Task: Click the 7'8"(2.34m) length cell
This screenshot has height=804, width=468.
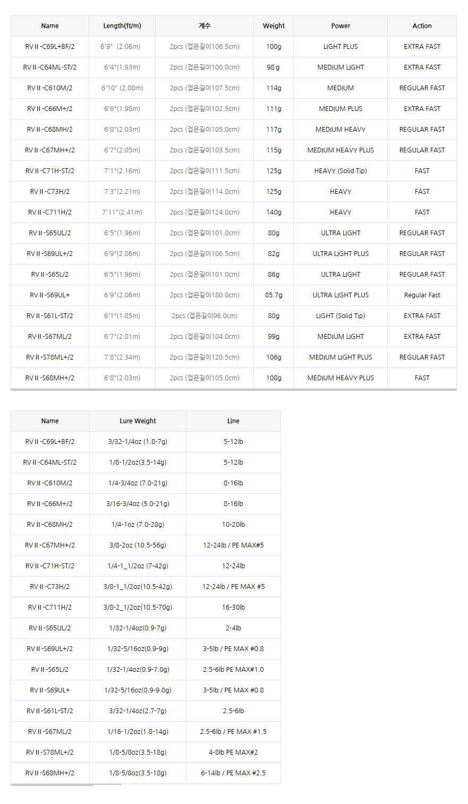Action: 122,357
